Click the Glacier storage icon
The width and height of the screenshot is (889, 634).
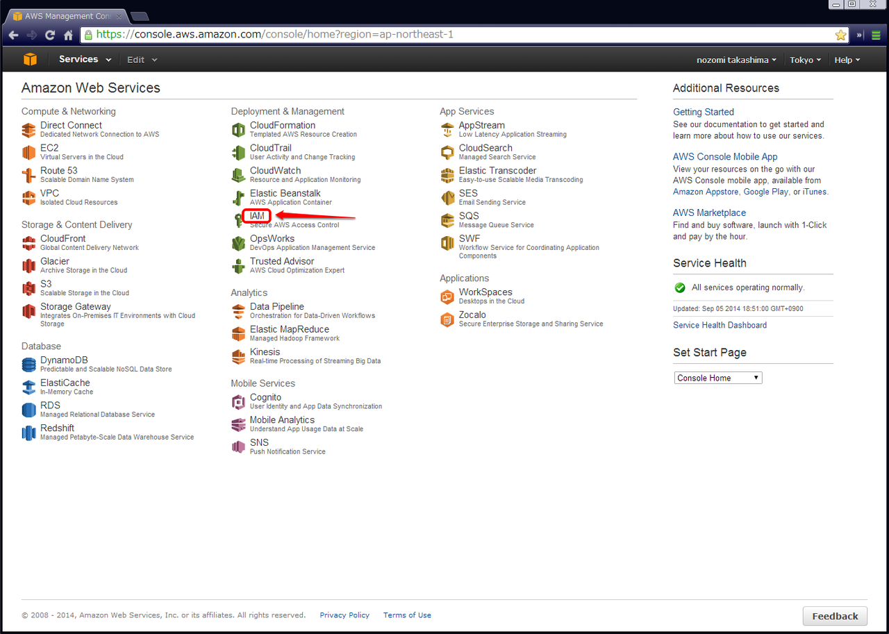28,266
